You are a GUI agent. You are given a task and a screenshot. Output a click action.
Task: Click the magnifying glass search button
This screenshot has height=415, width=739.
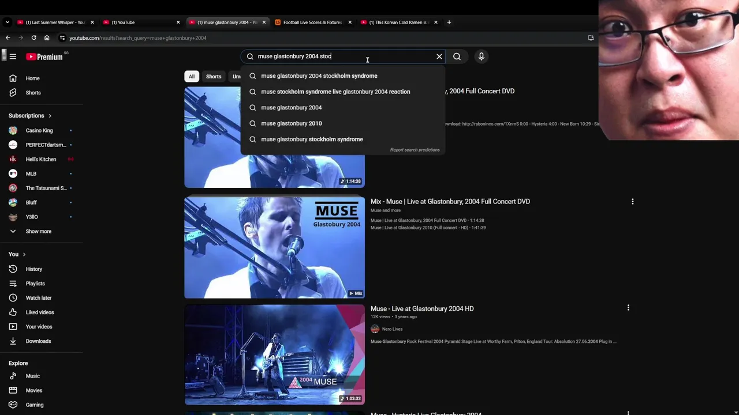(457, 56)
